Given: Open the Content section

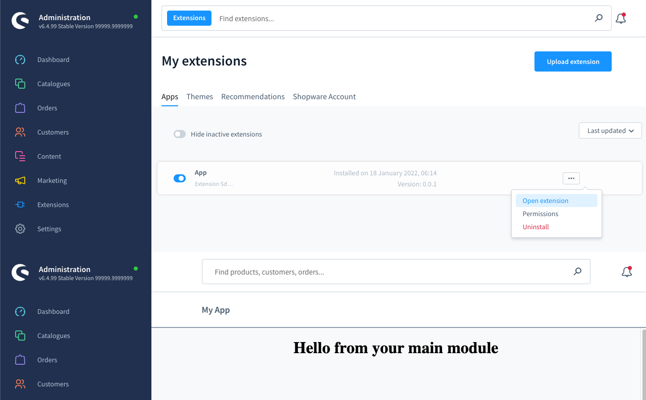Looking at the screenshot, I should click(49, 156).
